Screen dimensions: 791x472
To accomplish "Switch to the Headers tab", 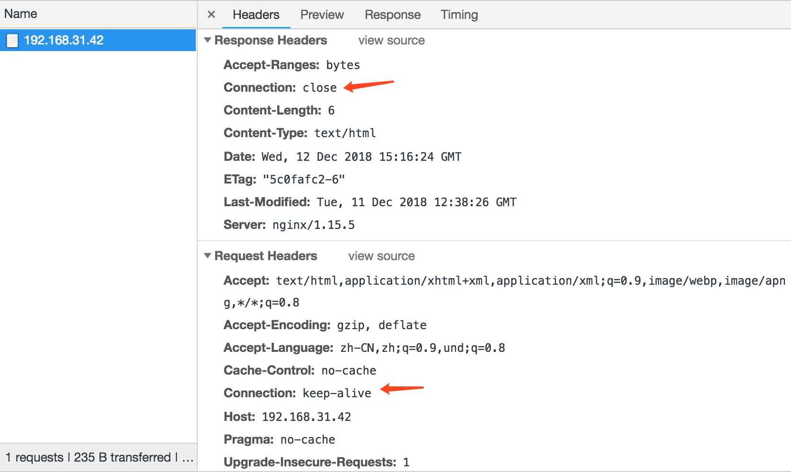I will point(256,15).
